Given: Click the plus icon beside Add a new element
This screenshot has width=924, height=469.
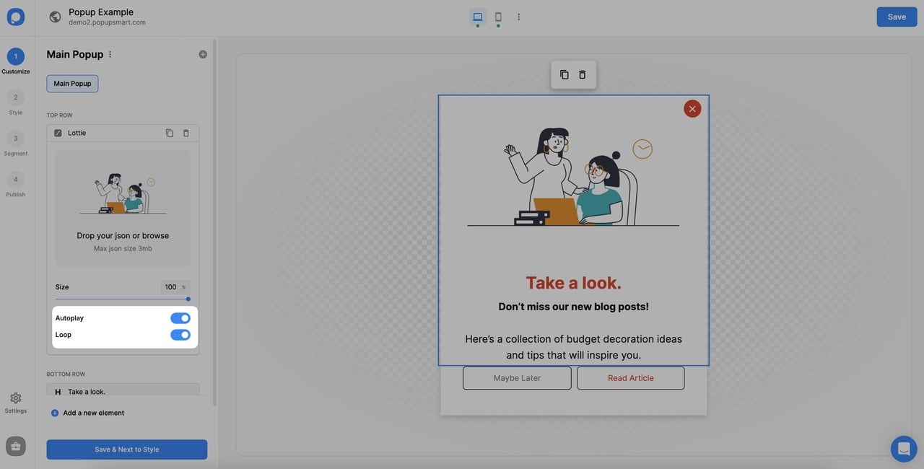Looking at the screenshot, I should (x=55, y=413).
